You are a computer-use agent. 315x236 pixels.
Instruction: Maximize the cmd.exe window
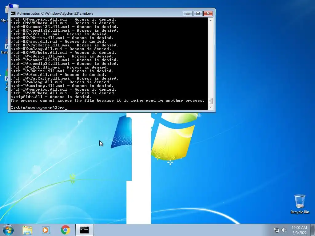pos(198,14)
